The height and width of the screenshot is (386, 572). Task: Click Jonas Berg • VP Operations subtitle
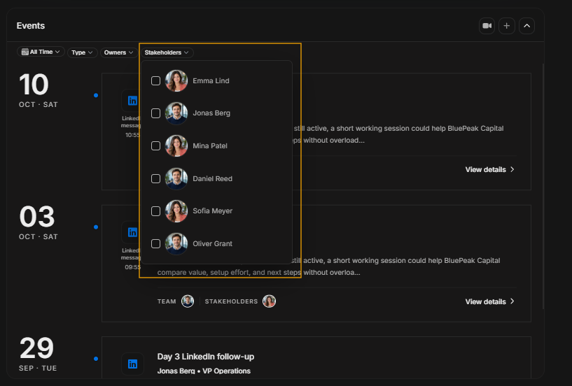[x=204, y=371]
